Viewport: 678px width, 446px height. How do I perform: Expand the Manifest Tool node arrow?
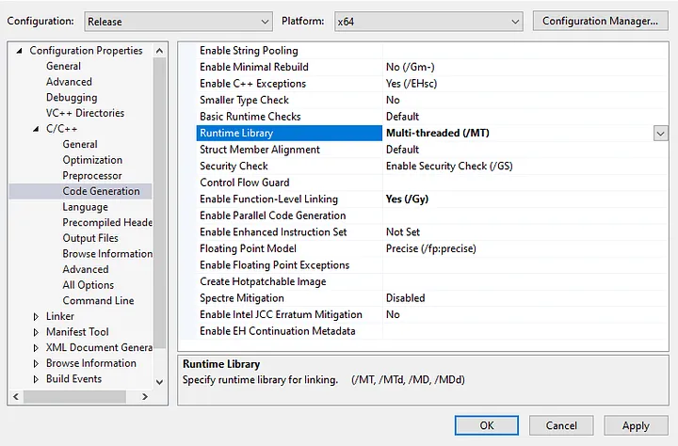point(36,332)
